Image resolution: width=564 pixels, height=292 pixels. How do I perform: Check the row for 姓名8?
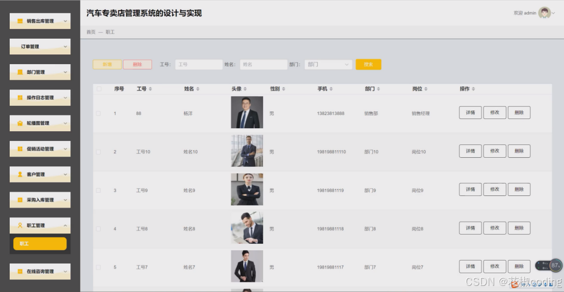coord(98,229)
